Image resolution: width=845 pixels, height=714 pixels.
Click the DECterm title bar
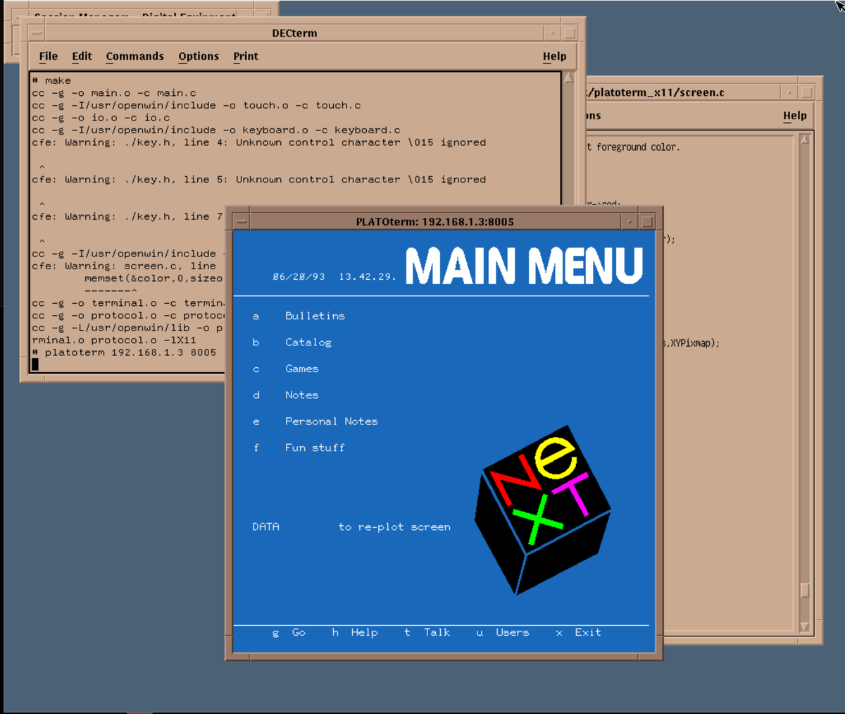294,33
